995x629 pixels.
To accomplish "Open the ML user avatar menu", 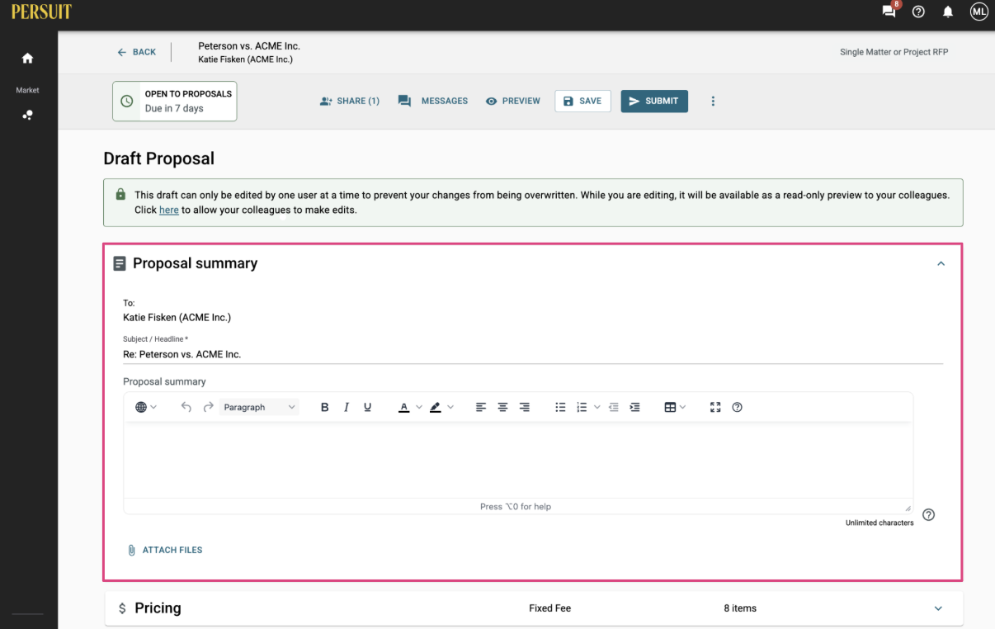I will 978,12.
